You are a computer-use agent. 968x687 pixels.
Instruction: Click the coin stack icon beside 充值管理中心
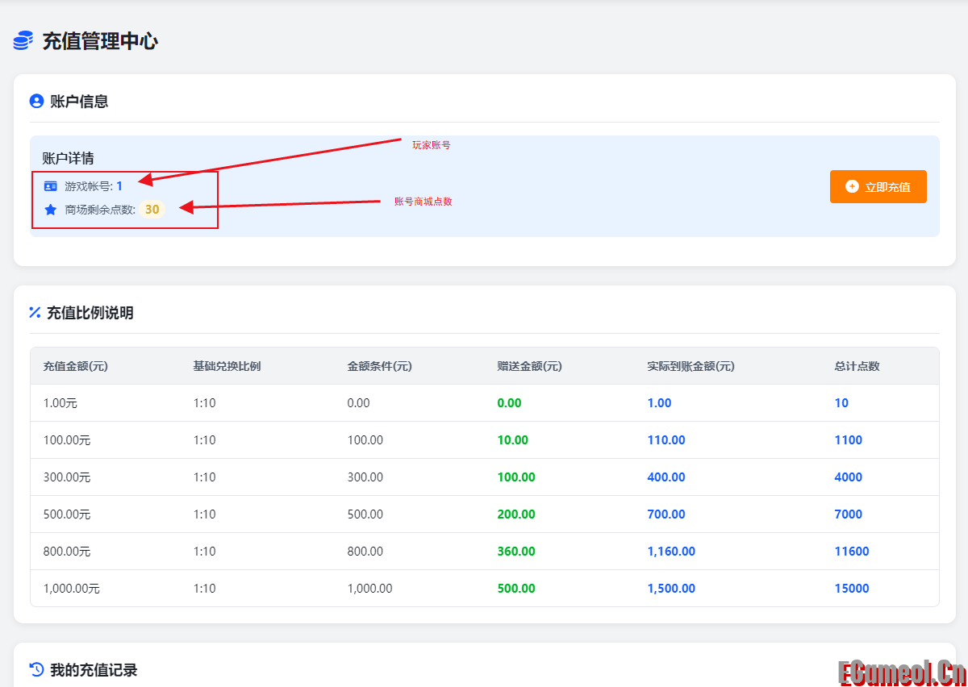[23, 41]
